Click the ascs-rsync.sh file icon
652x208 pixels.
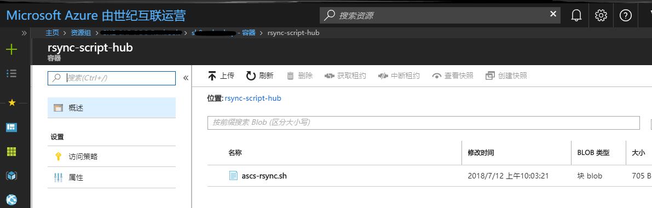(x=234, y=176)
